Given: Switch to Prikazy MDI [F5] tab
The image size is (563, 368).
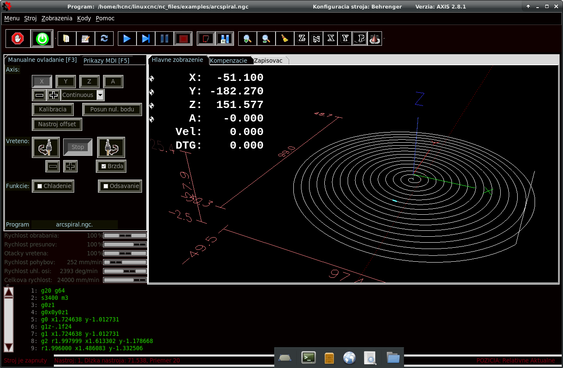Looking at the screenshot, I should pos(106,61).
